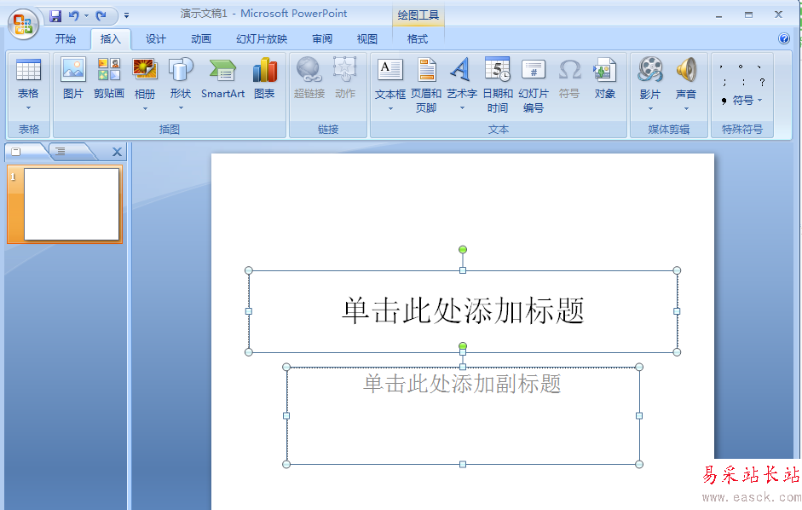This screenshot has width=802, height=510.
Task: Insert a movie with 影片
Action: pyautogui.click(x=650, y=78)
